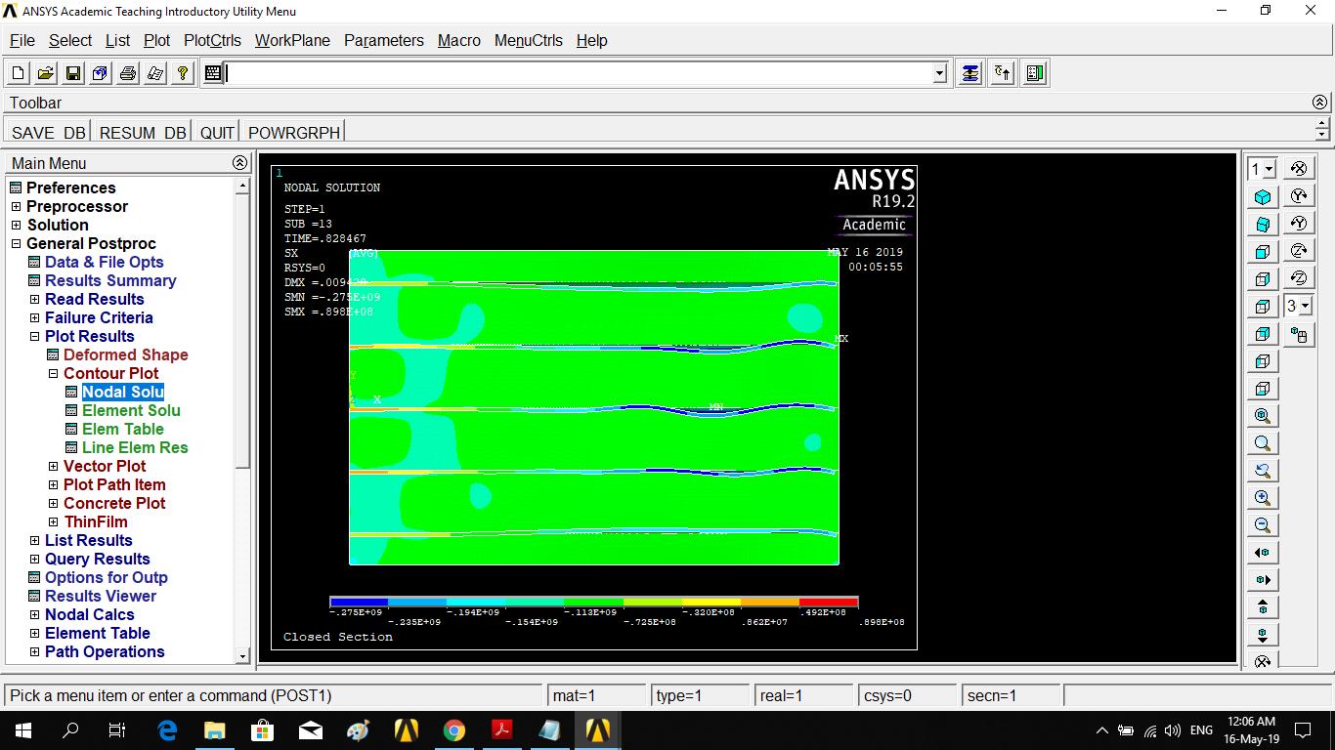1335x750 pixels.
Task: Click the Zoom Out minus magnifier icon
Action: click(x=1263, y=524)
